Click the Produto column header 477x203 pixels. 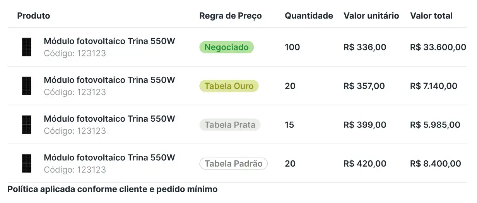(x=34, y=16)
